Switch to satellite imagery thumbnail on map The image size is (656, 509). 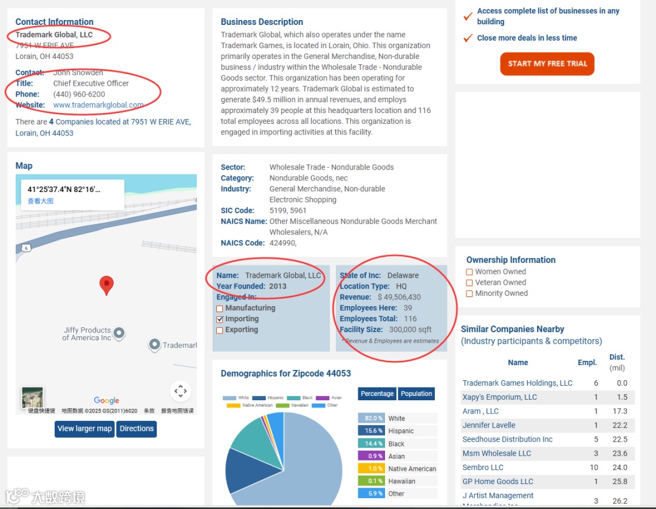[32, 397]
